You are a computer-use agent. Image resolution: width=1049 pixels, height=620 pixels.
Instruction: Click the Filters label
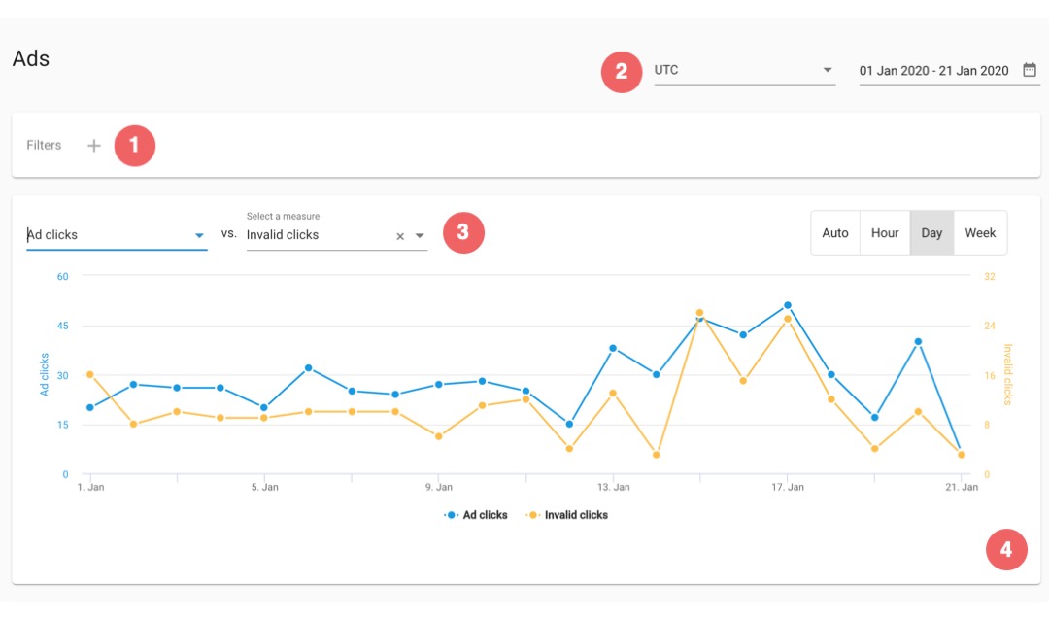tap(44, 146)
